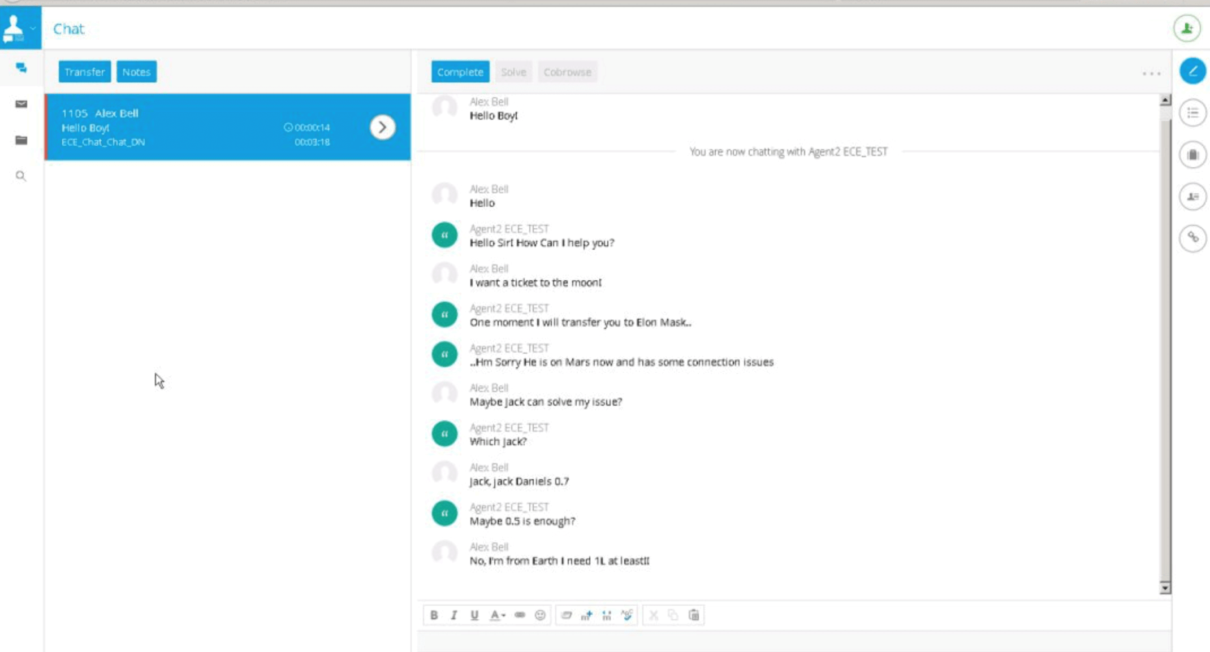
Task: Expand the Alex Bell chat arrow button
Action: tap(383, 127)
